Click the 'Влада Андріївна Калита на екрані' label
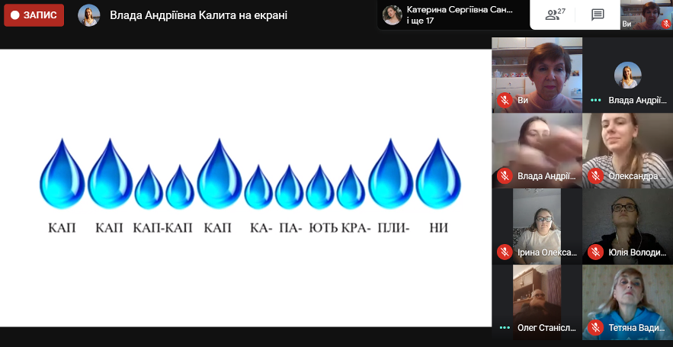Screen dimensions: 673x347 [199, 15]
